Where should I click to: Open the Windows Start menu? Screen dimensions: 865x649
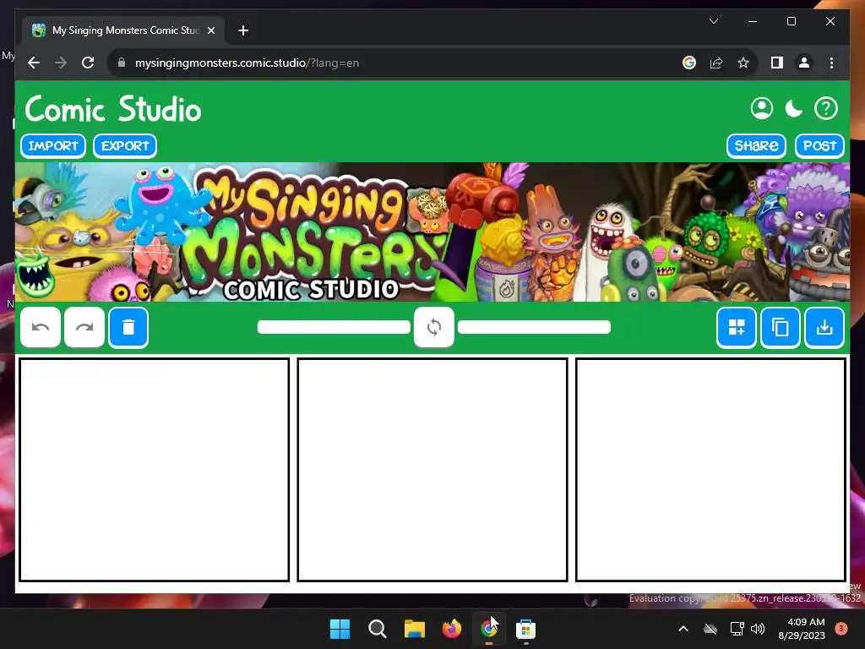pos(340,629)
